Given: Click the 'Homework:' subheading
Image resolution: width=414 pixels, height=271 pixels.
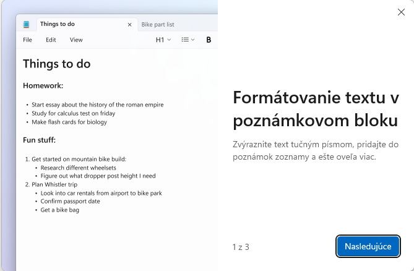Looking at the screenshot, I should (43, 85).
